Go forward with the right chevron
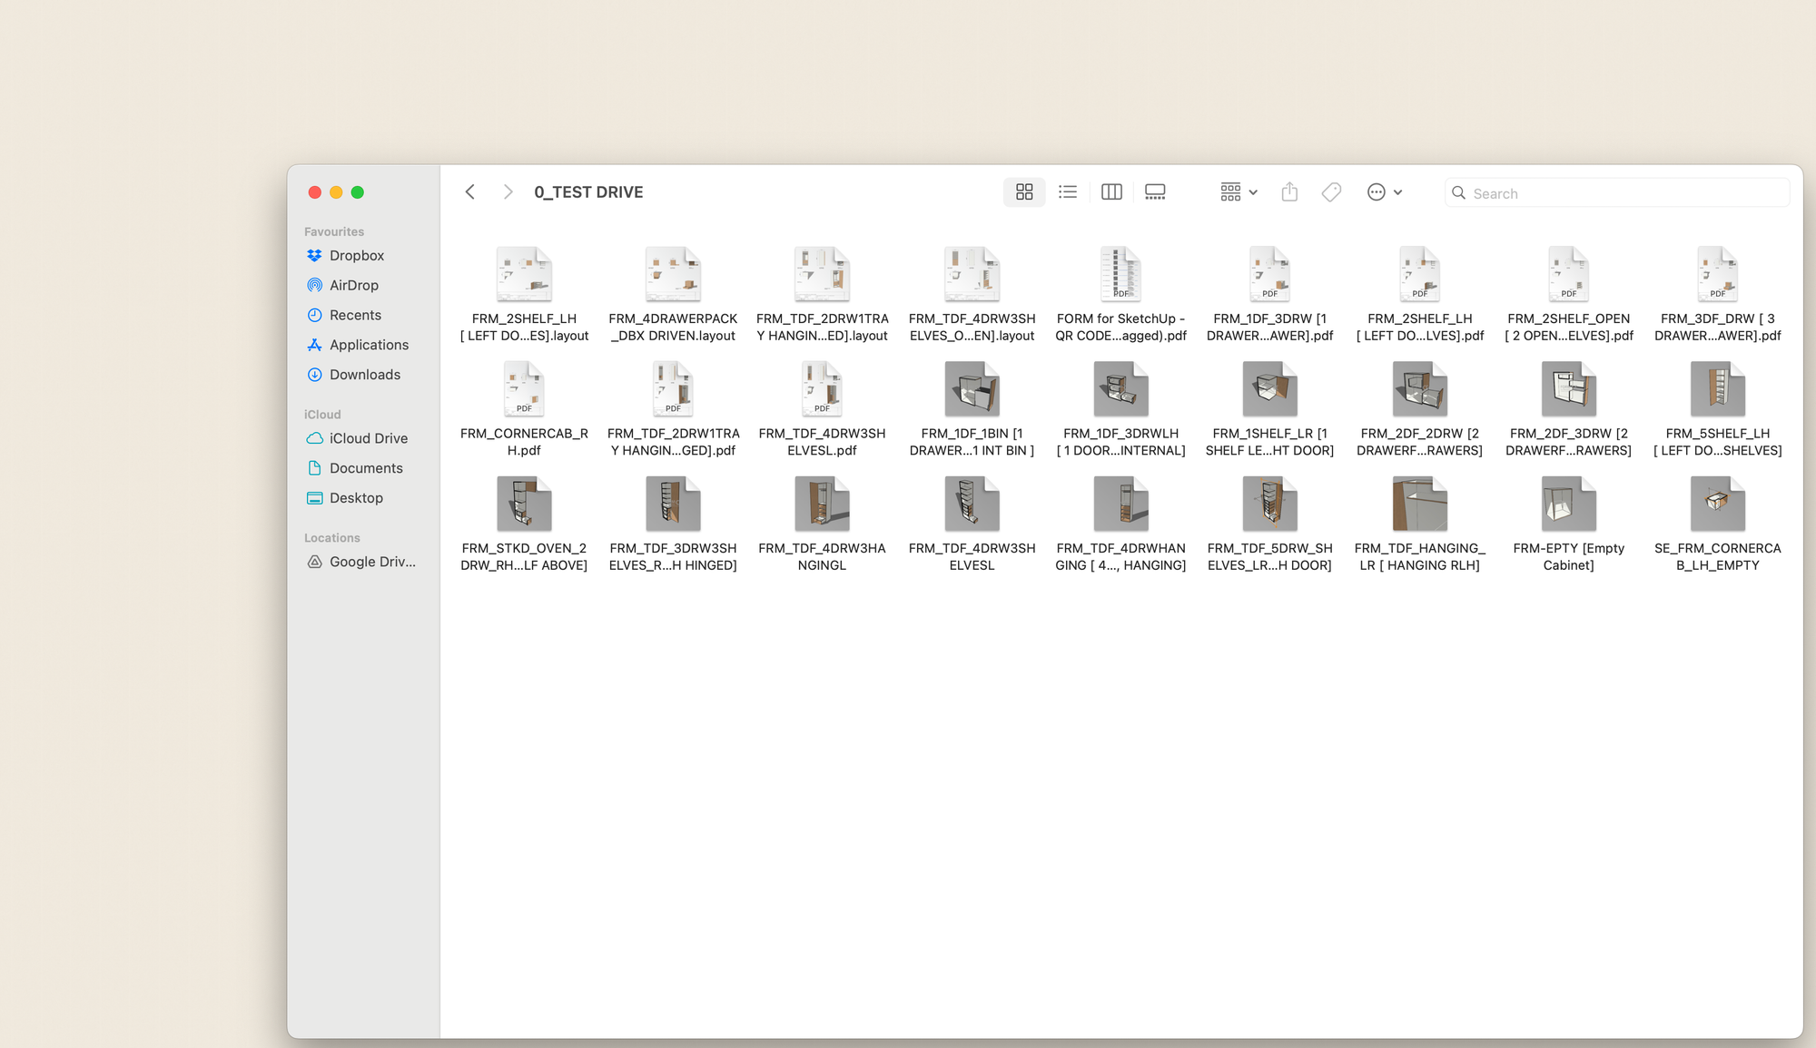The height and width of the screenshot is (1048, 1816). tap(508, 192)
